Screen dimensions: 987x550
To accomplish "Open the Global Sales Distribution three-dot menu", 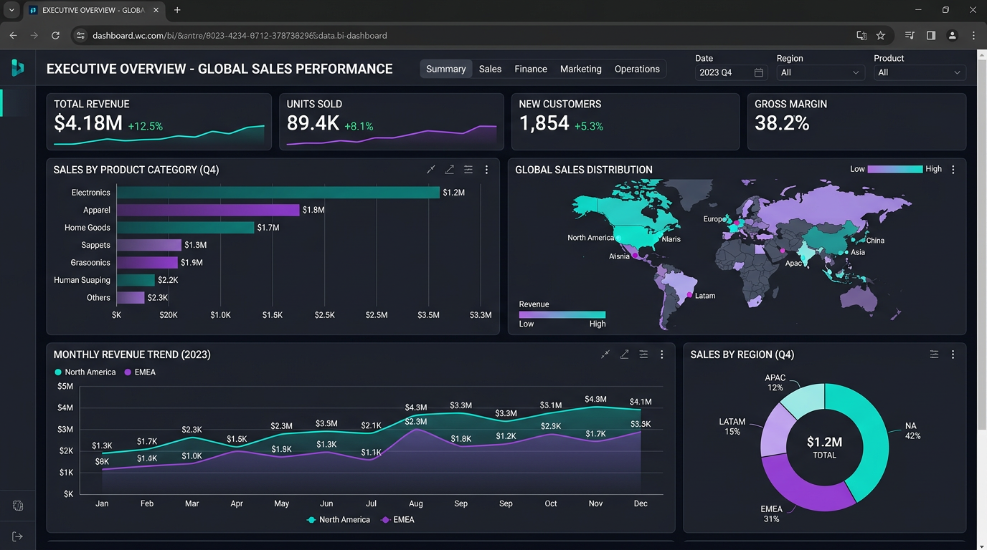I will point(953,170).
